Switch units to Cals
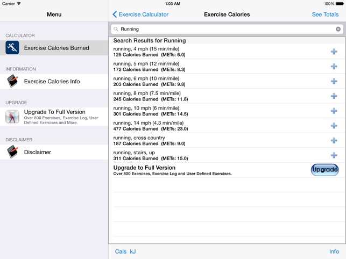 121,251
